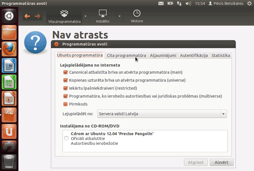Open the battery indicator menu
The width and height of the screenshot is (254, 171).
170,3
